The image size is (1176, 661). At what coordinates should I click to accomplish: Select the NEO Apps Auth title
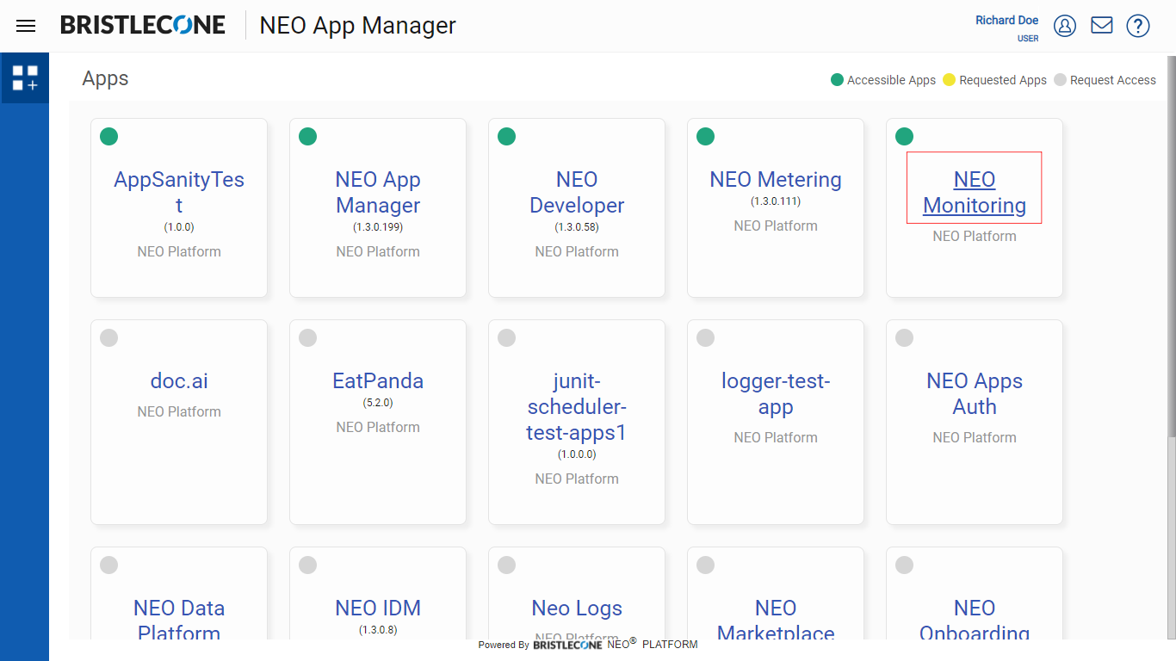[x=975, y=393]
